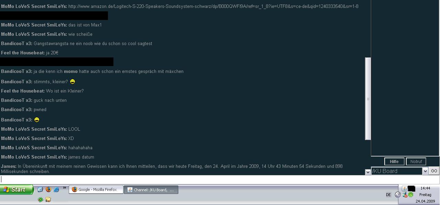
Task: Click the Java tray icon
Action: coord(405,188)
